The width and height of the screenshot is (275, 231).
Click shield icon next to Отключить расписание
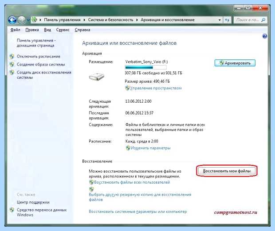coord(12,56)
